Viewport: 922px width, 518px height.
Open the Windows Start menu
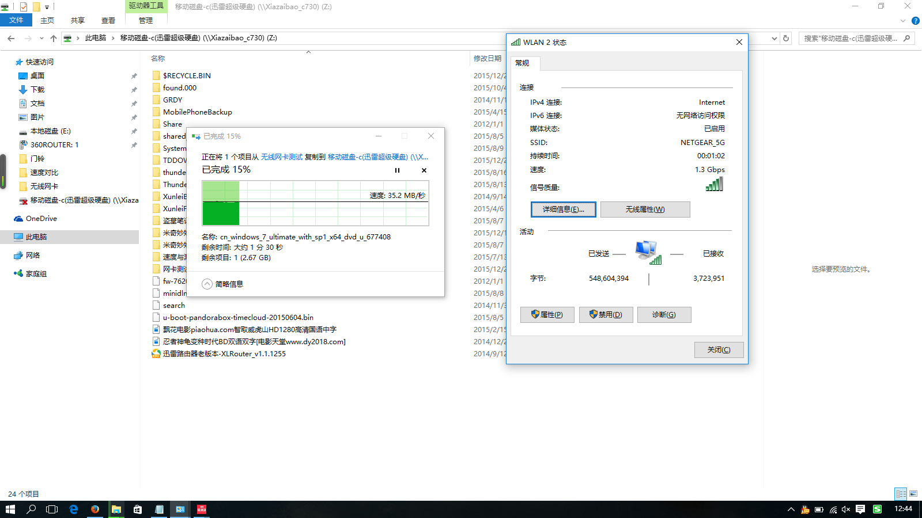click(x=10, y=509)
